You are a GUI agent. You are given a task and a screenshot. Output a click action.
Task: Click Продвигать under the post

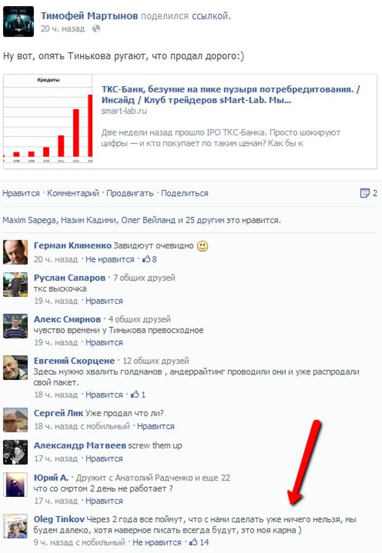[x=130, y=193]
